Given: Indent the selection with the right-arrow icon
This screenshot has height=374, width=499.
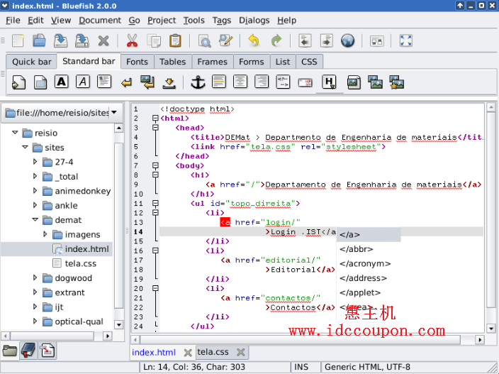Looking at the screenshot, I should 327,40.
